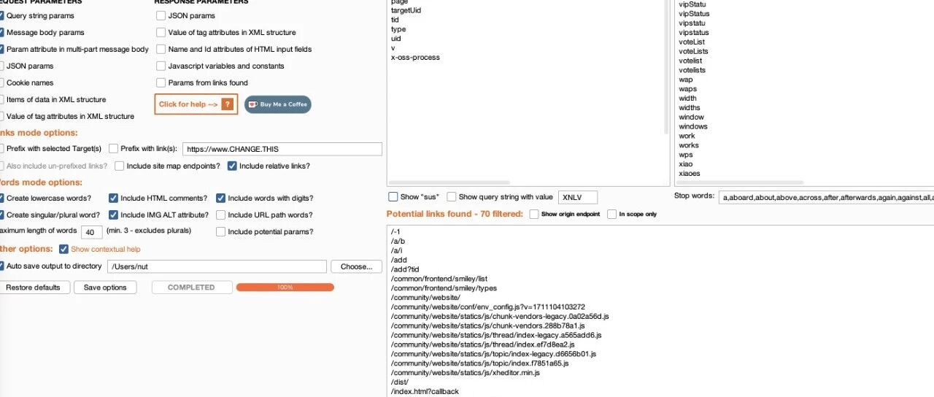Image resolution: width=934 pixels, height=397 pixels.
Task: Select /dist/ link entry
Action: click(x=399, y=382)
